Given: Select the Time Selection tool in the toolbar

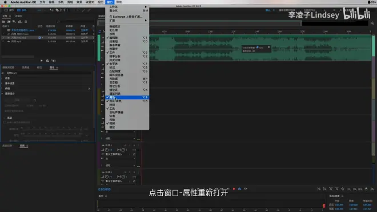Looking at the screenshot, I should (x=67, y=10).
